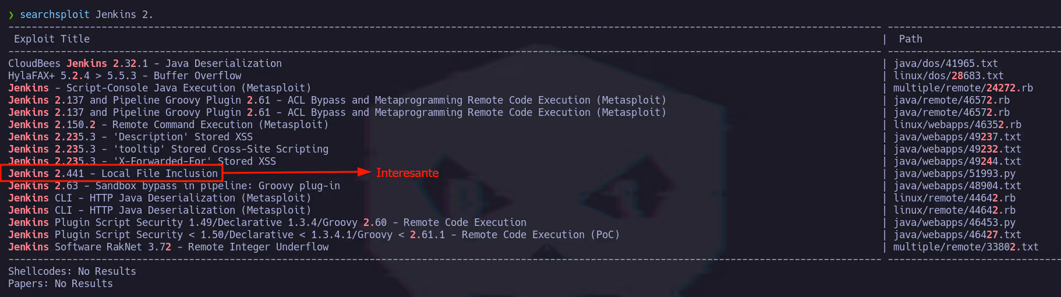The width and height of the screenshot is (1061, 297).
Task: Open the java/webapps/51993.py path
Action: pos(954,174)
